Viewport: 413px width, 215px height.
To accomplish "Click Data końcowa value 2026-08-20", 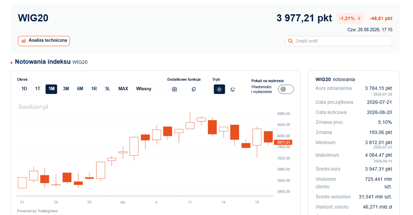I will [379, 112].
